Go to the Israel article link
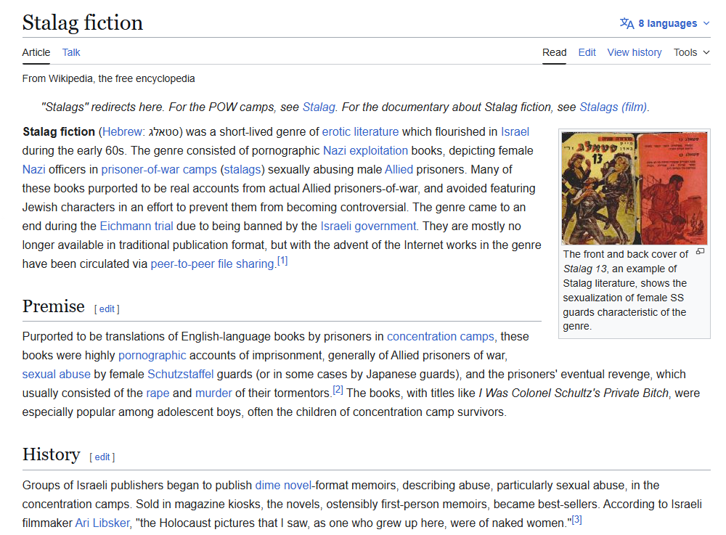Image resolution: width=726 pixels, height=535 pixels. 515,132
